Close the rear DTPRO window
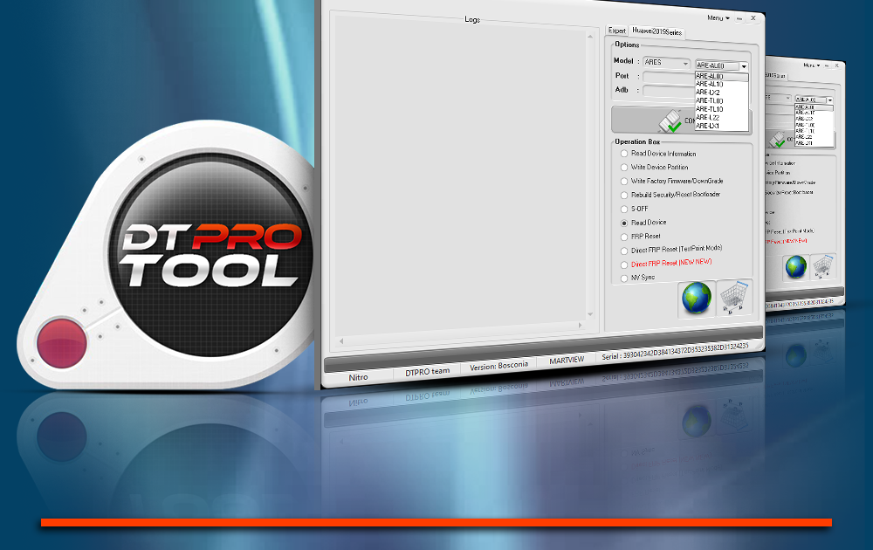This screenshot has width=873, height=550. 837,65
